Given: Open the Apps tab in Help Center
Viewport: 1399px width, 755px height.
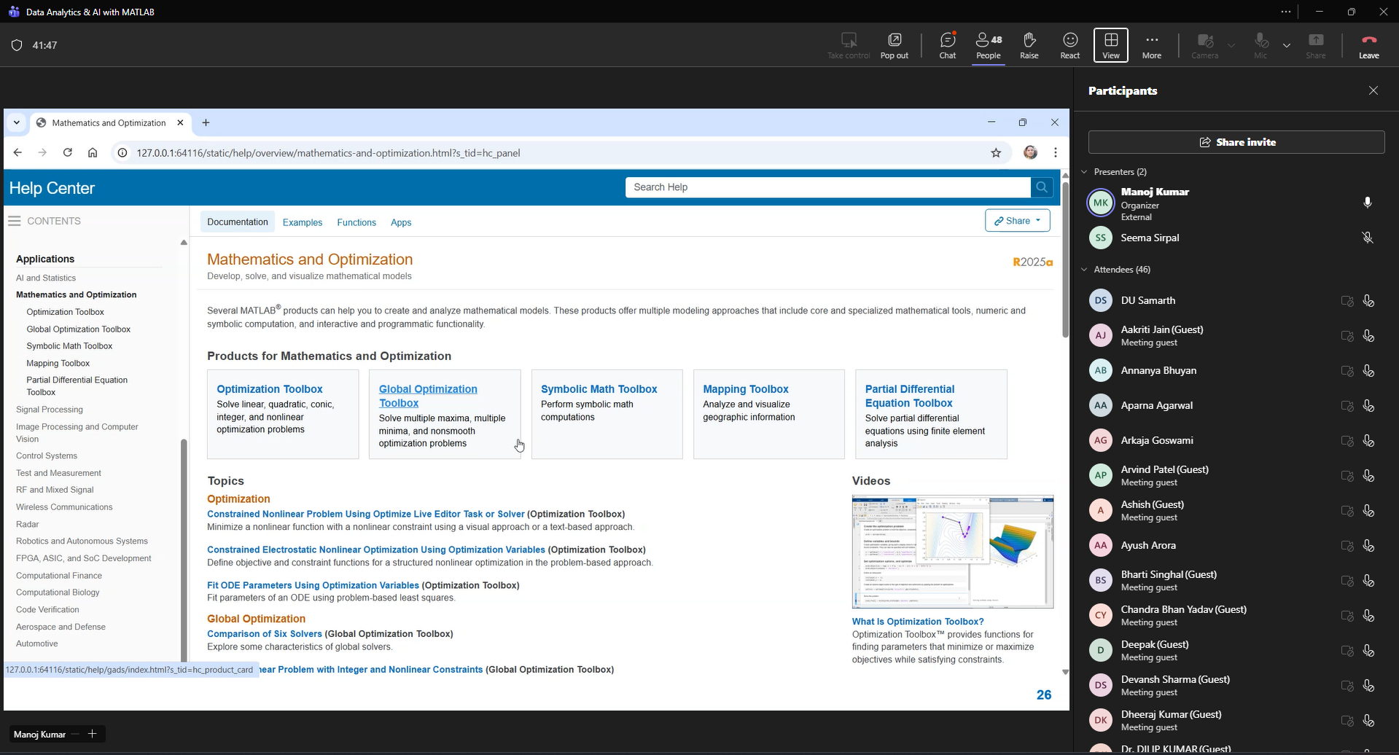Looking at the screenshot, I should (401, 222).
